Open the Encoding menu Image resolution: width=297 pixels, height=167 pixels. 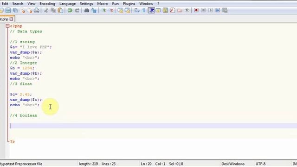47,4
